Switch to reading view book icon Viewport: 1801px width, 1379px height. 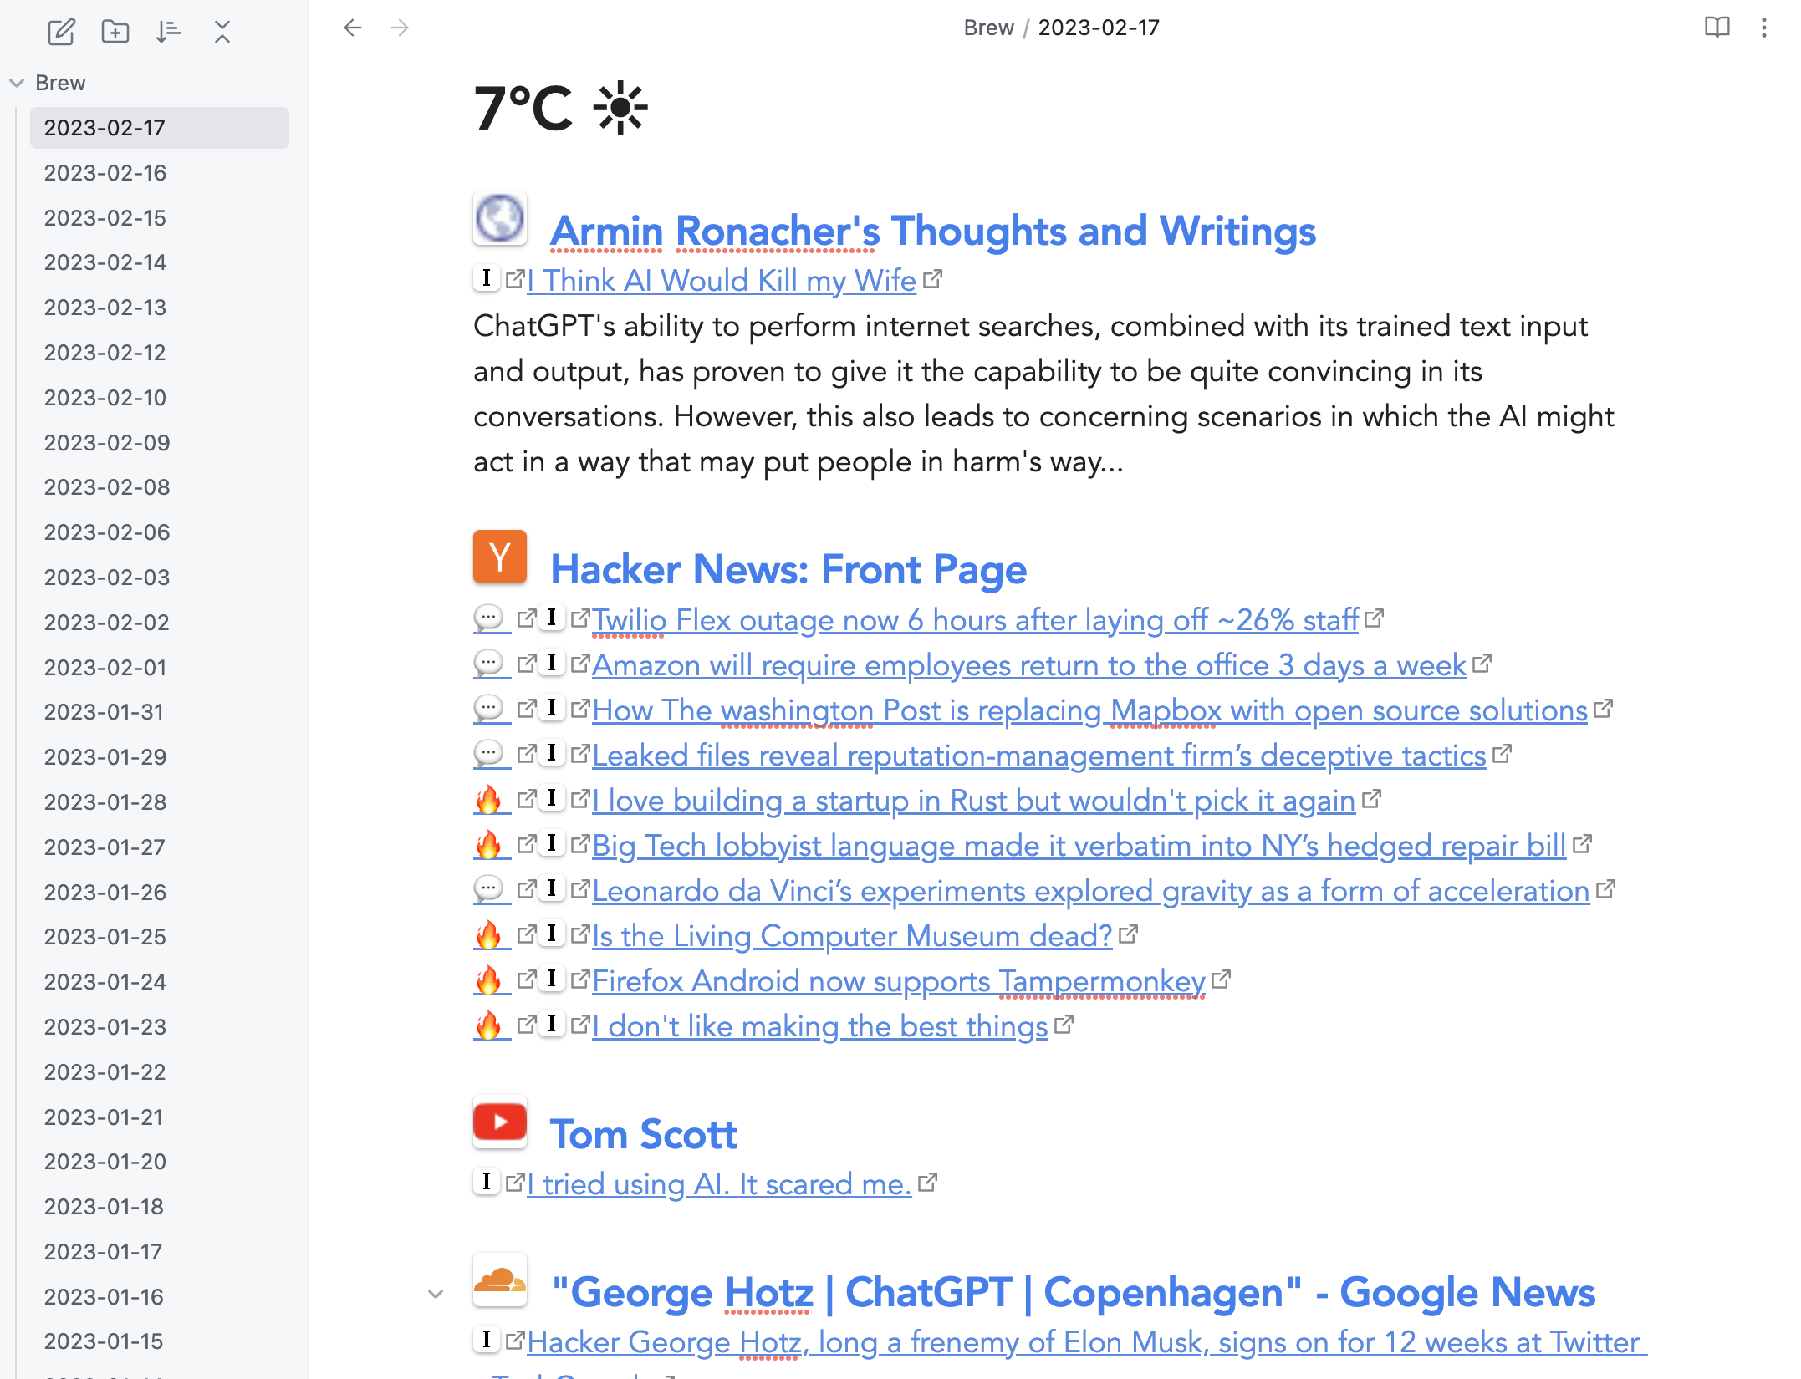1717,28
